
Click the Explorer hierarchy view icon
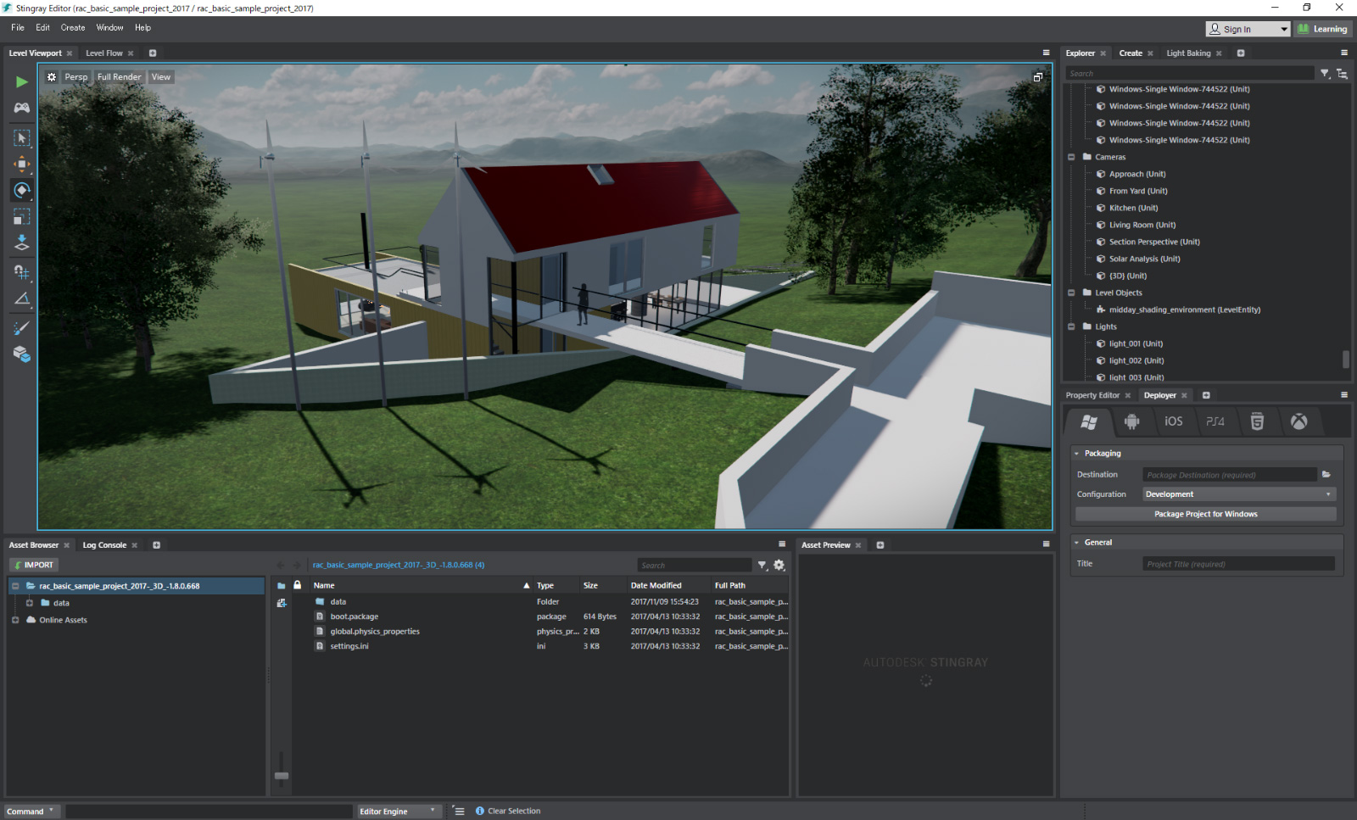(1342, 74)
